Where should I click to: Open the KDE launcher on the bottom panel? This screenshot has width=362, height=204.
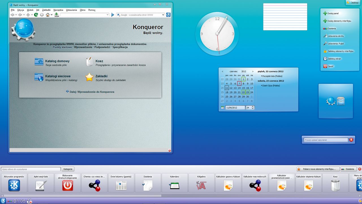3,201
